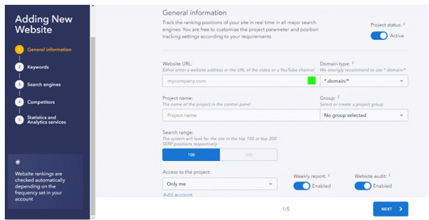
Task: Go to the Competitors step
Action: click(x=41, y=102)
